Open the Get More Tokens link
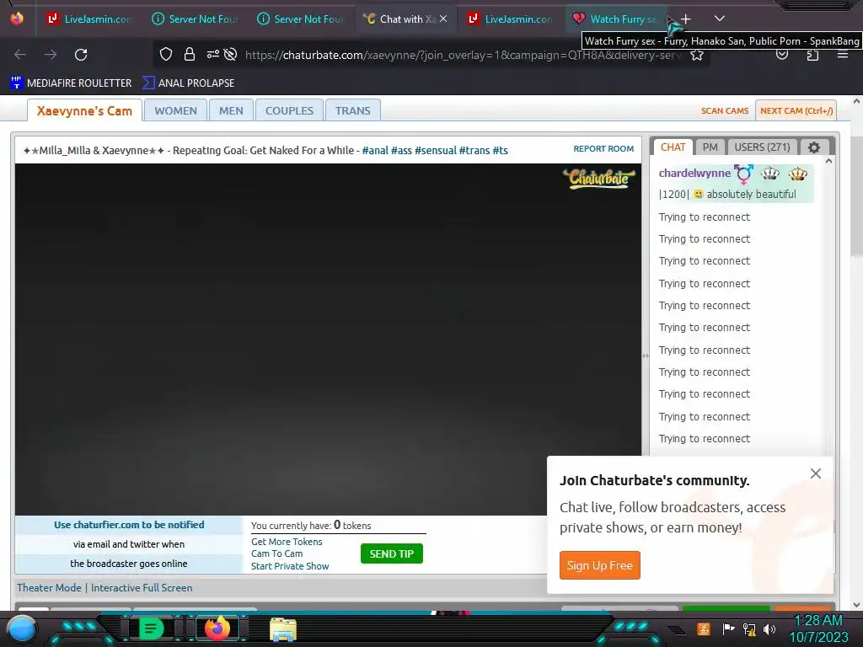The image size is (863, 647). coord(287,542)
